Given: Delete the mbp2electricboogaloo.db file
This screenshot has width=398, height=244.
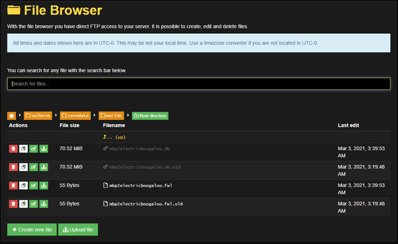Looking at the screenshot, I should pyautogui.click(x=13, y=149).
